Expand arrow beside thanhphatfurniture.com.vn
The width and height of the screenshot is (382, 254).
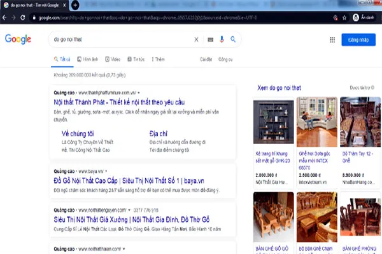[139, 93]
